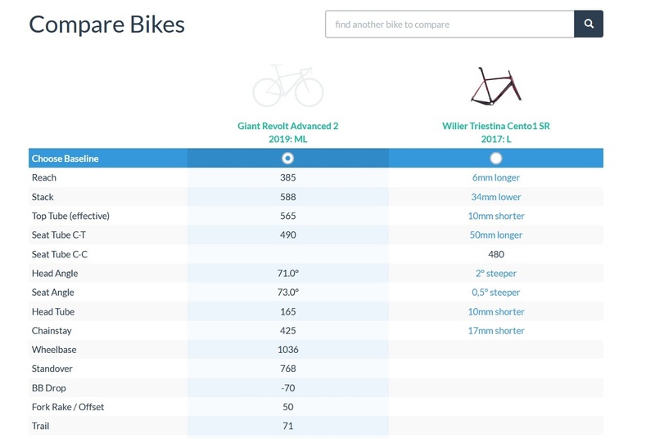The height and width of the screenshot is (438, 655).
Task: Click the 0,5° steeper seat angle difference
Action: tap(496, 293)
